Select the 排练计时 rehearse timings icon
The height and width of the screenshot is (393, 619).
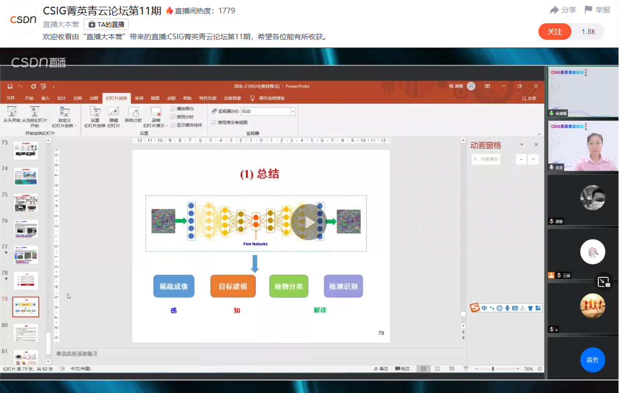click(x=133, y=112)
